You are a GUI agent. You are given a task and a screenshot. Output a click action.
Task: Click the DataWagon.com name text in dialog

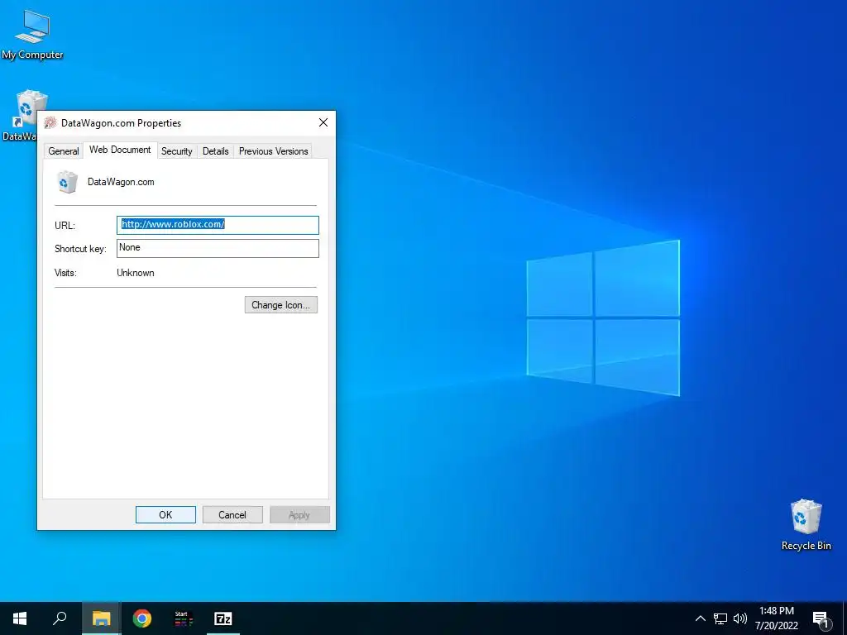click(121, 182)
